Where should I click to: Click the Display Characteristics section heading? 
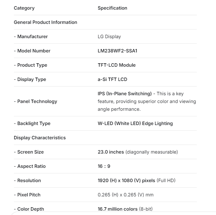tap(40, 138)
